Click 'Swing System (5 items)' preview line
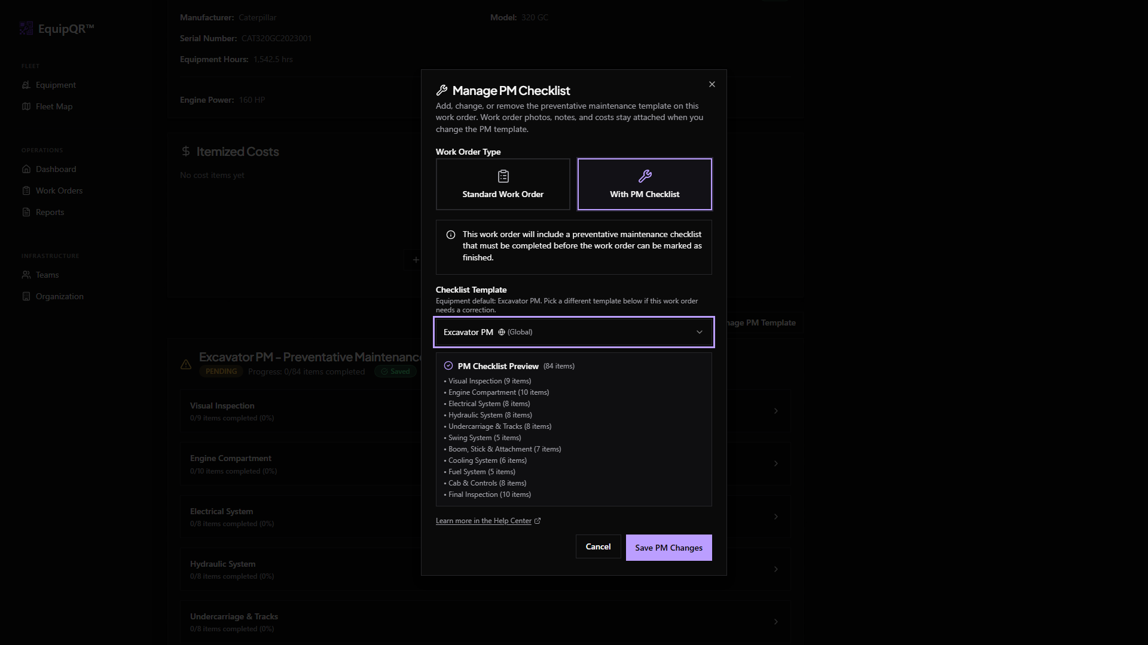 coord(485,438)
